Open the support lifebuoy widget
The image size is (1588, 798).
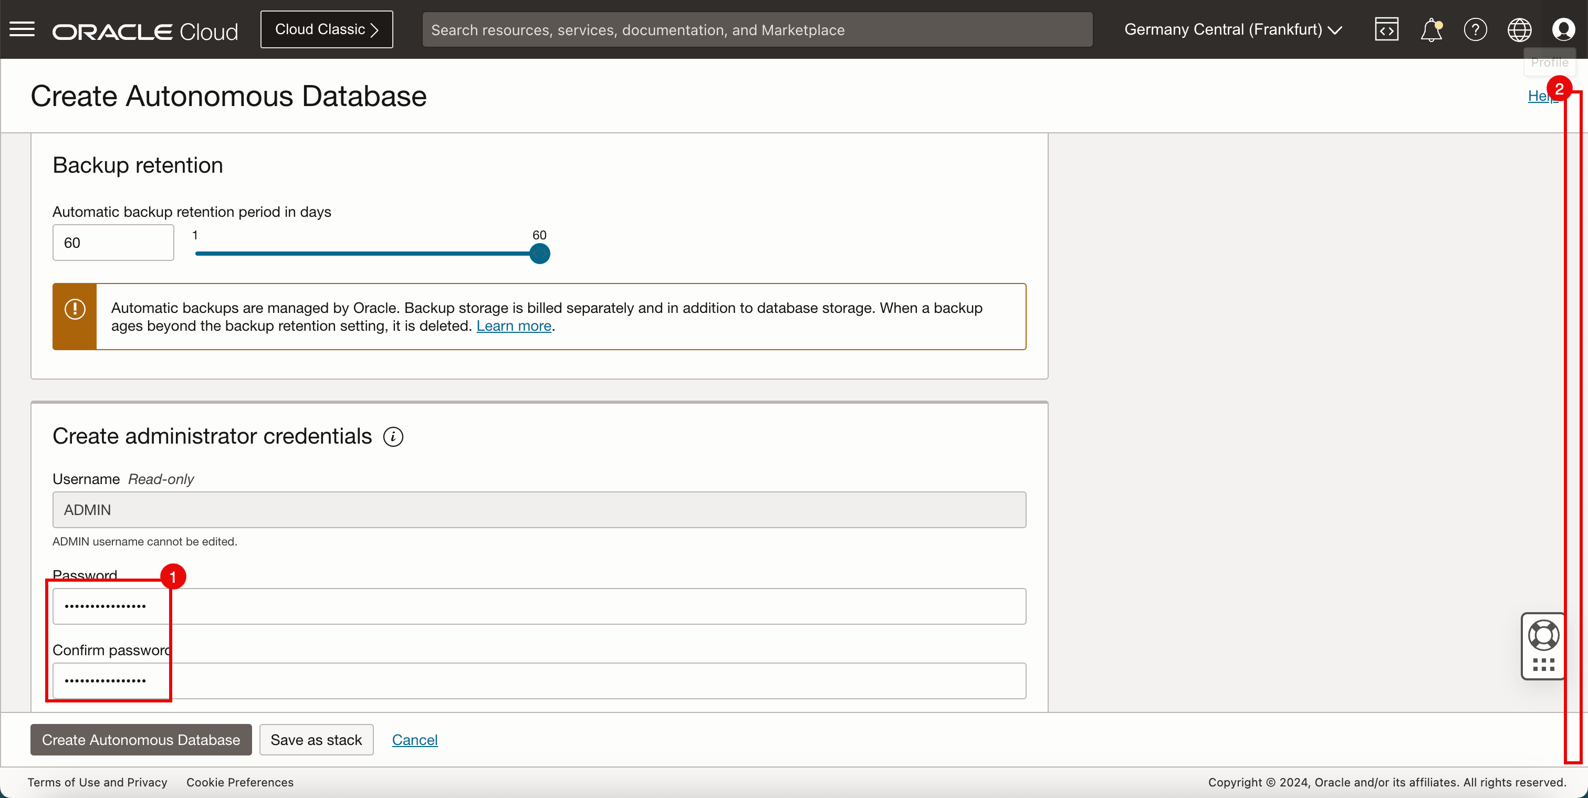(1543, 635)
